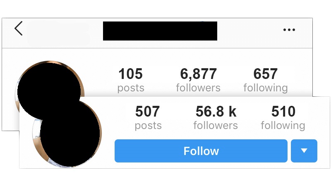Go back using the left chevron arrow

coord(18,28)
